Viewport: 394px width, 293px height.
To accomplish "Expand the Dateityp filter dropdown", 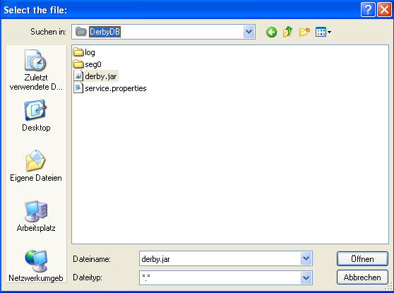I will 306,277.
